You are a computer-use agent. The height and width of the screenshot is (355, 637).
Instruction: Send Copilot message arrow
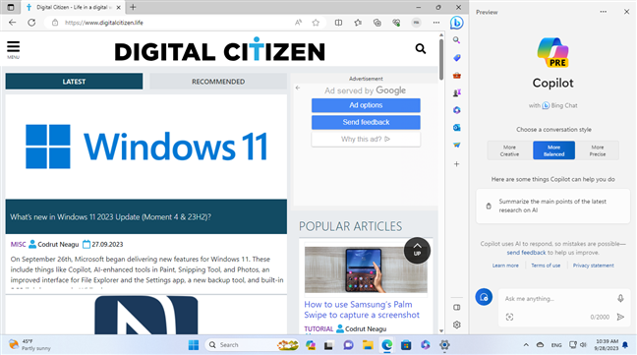[x=620, y=317]
